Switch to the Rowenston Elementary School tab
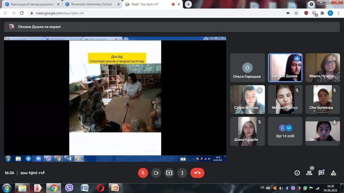The image size is (344, 193). coord(91,4)
